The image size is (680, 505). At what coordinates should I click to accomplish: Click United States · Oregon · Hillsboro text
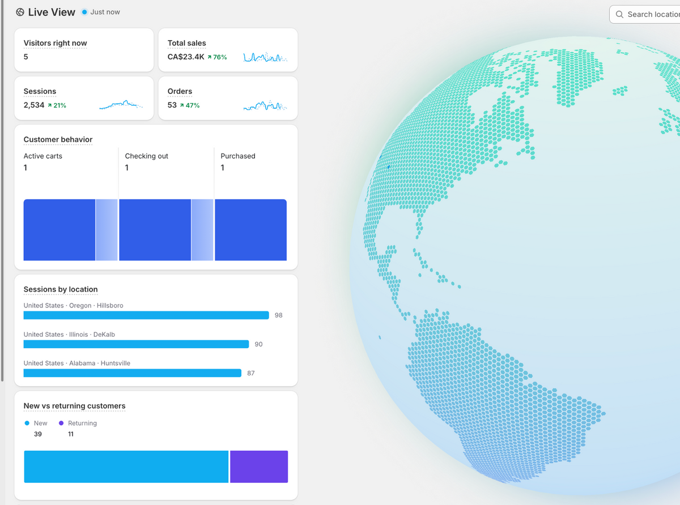pyautogui.click(x=74, y=306)
